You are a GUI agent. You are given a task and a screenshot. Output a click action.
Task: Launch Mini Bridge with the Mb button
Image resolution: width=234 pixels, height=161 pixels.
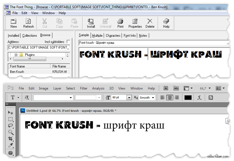coord(176,88)
